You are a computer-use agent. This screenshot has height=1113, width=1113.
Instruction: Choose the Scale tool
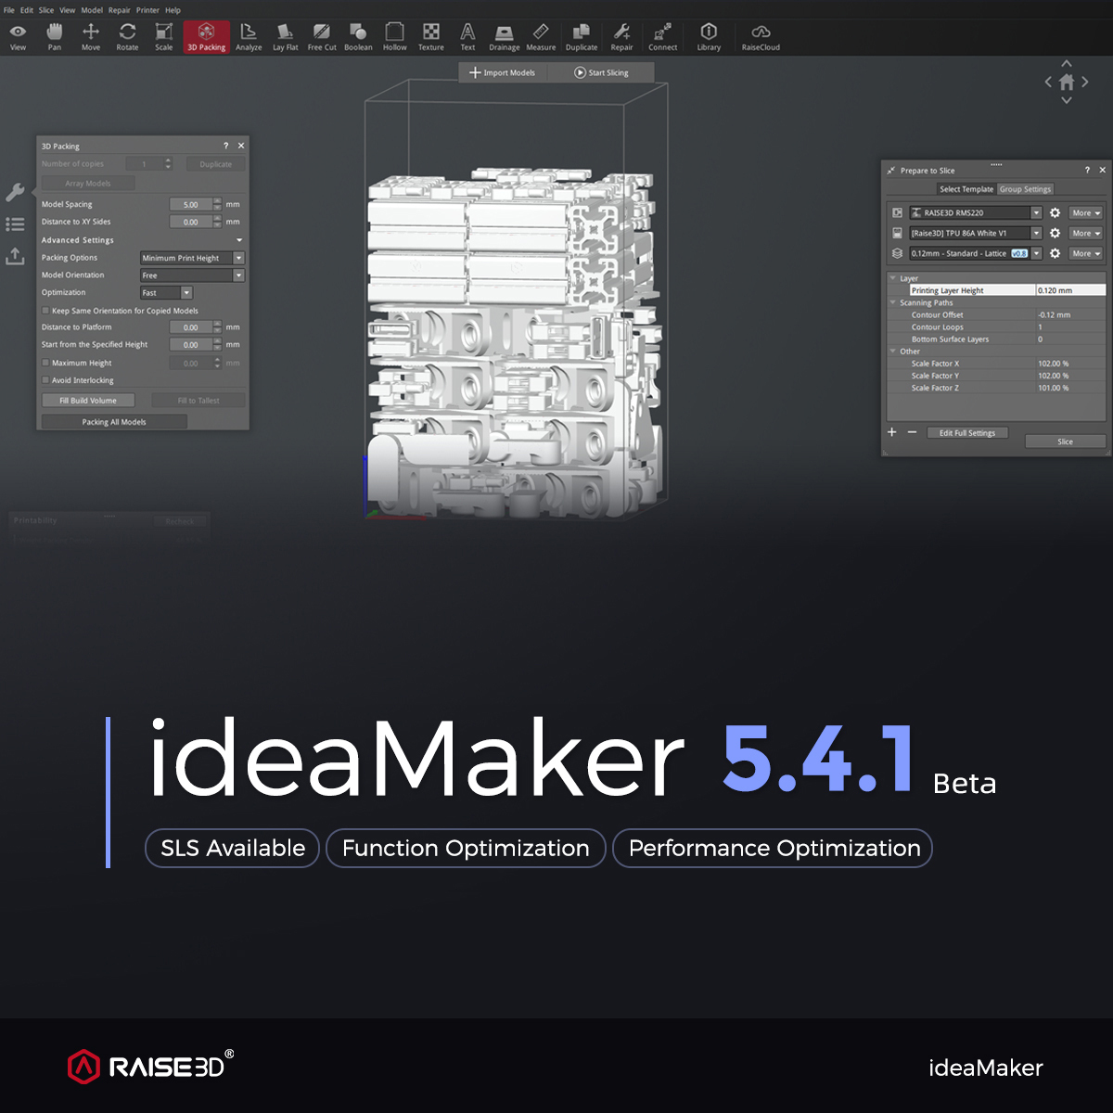[163, 37]
